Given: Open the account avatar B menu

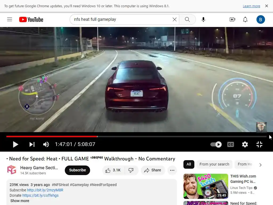Looking at the screenshot, I should click(x=260, y=19).
